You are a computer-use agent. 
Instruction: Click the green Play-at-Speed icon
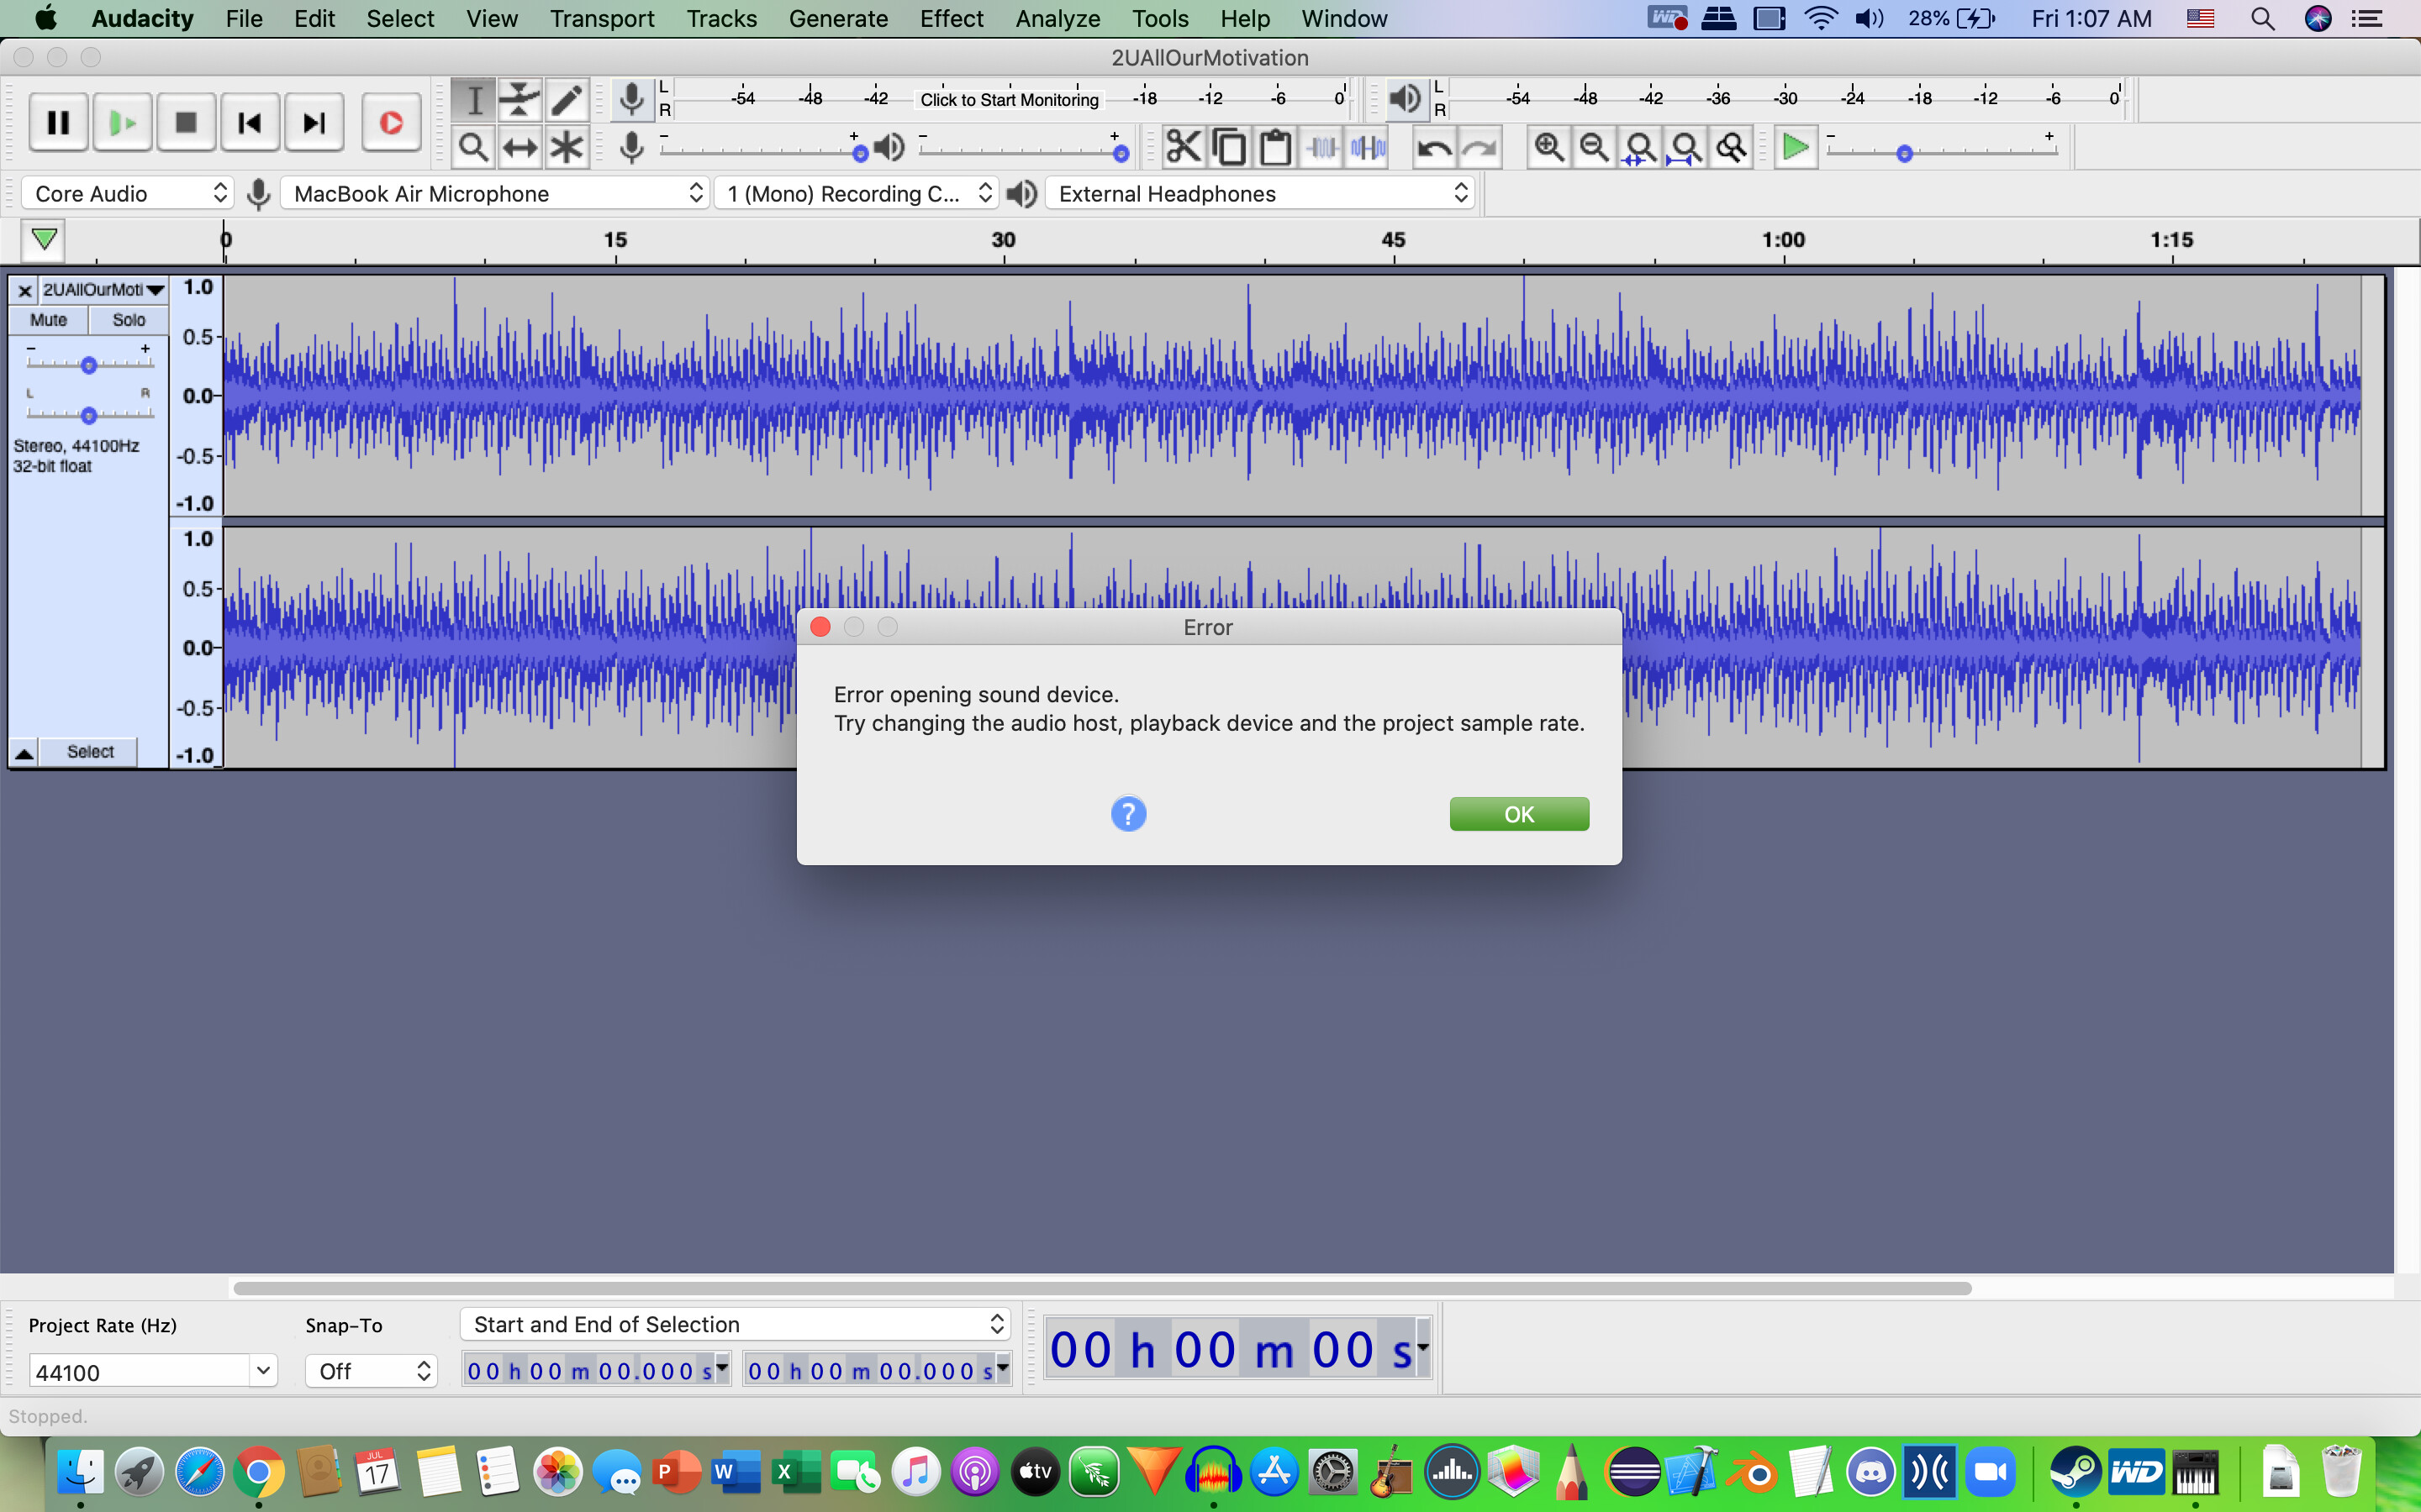click(x=1796, y=148)
